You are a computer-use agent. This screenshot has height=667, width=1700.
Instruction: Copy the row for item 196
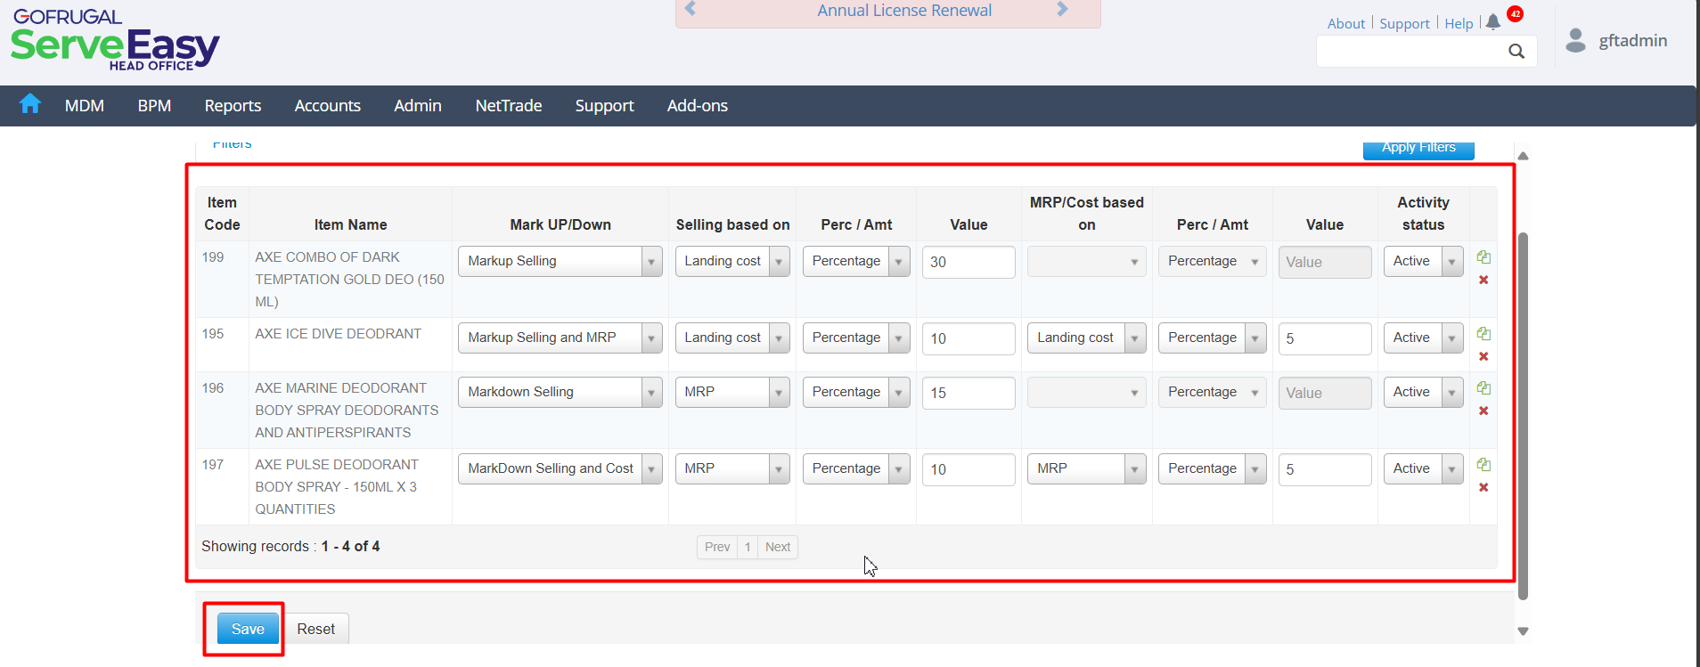pos(1483,388)
